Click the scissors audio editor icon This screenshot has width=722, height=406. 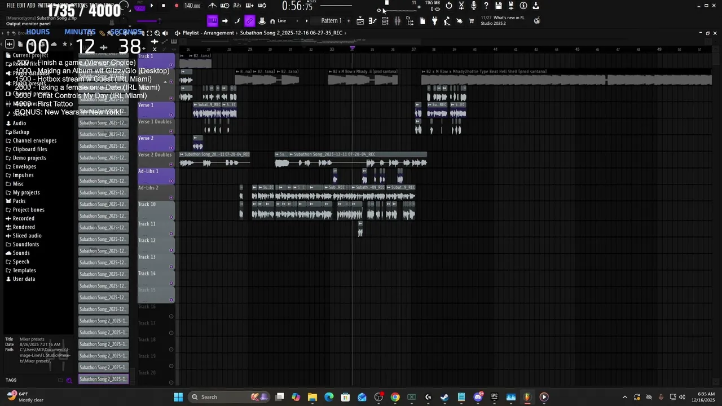(x=461, y=6)
